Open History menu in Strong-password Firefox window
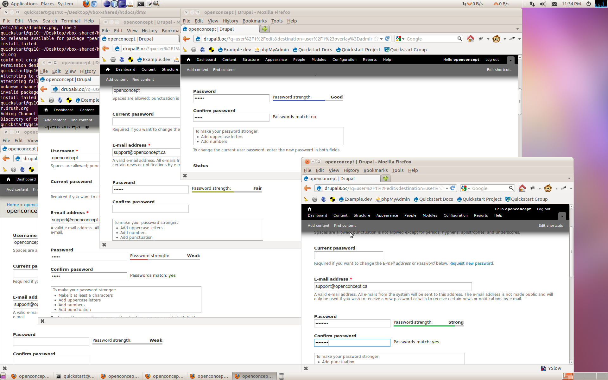 (x=351, y=170)
